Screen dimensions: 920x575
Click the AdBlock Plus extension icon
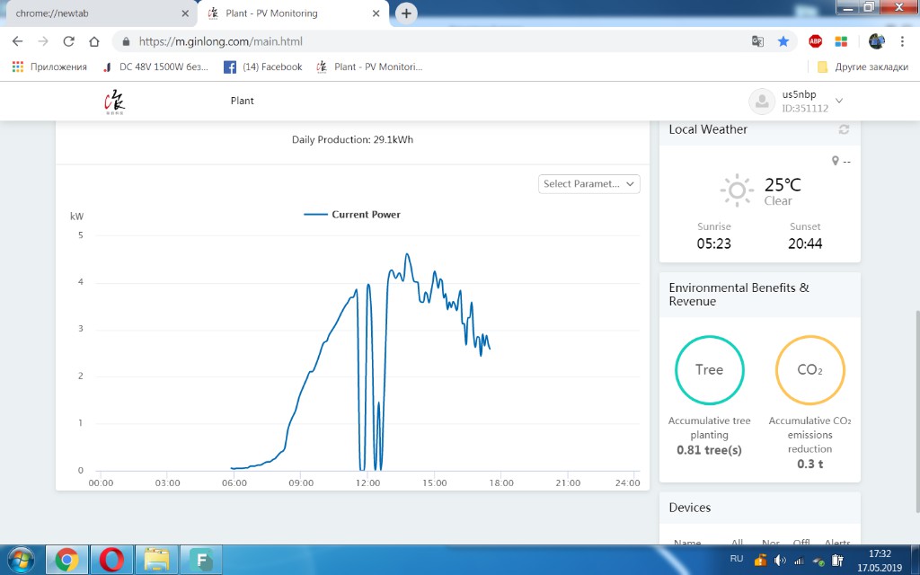click(x=816, y=41)
